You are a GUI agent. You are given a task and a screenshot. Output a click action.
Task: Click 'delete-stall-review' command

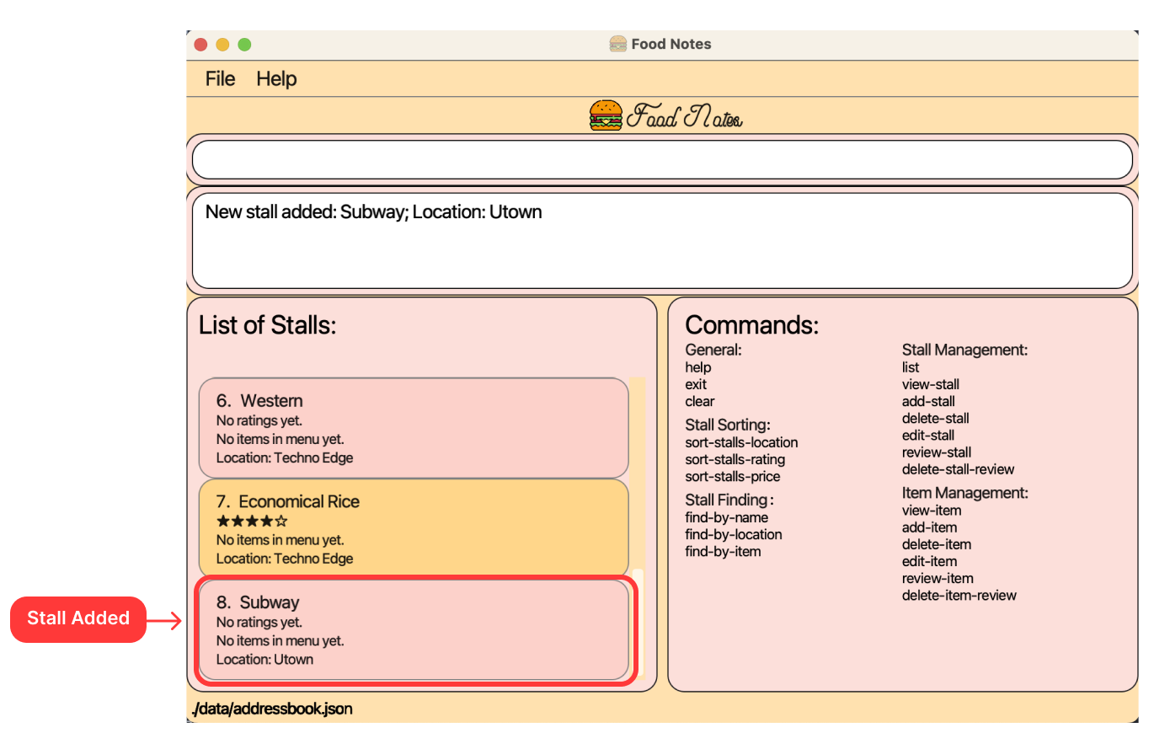click(x=959, y=468)
